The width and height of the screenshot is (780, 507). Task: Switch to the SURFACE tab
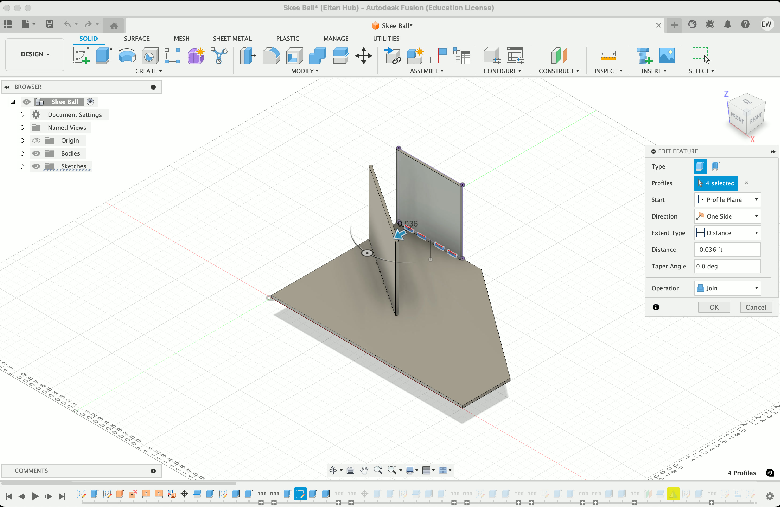(x=137, y=39)
